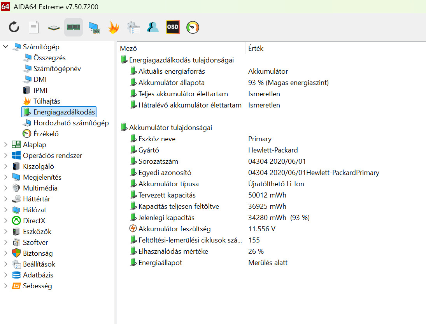Open the CPUID chip toolbar icon
The image size is (426, 324).
[54, 28]
